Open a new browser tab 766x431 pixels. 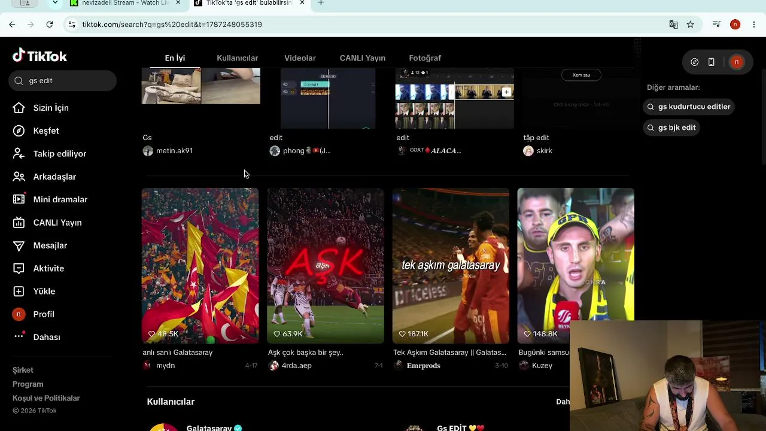[x=321, y=3]
